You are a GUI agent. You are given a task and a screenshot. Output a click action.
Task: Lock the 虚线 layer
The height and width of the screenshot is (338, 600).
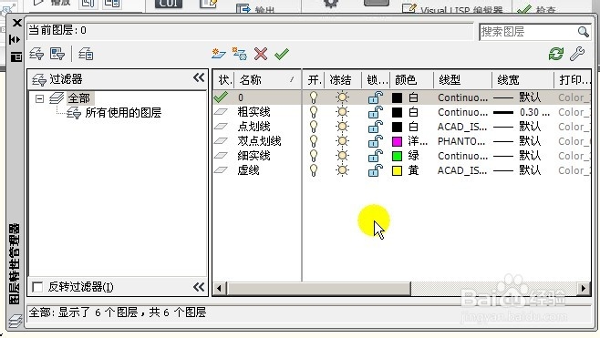click(x=376, y=170)
